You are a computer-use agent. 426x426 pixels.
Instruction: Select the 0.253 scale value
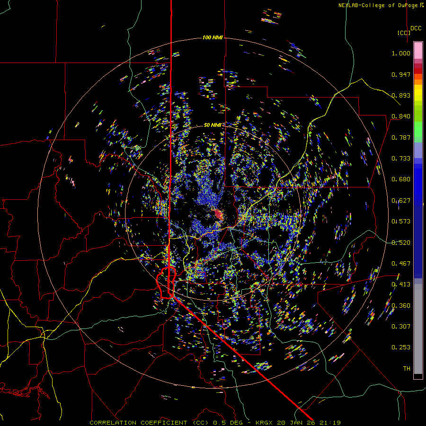401,347
